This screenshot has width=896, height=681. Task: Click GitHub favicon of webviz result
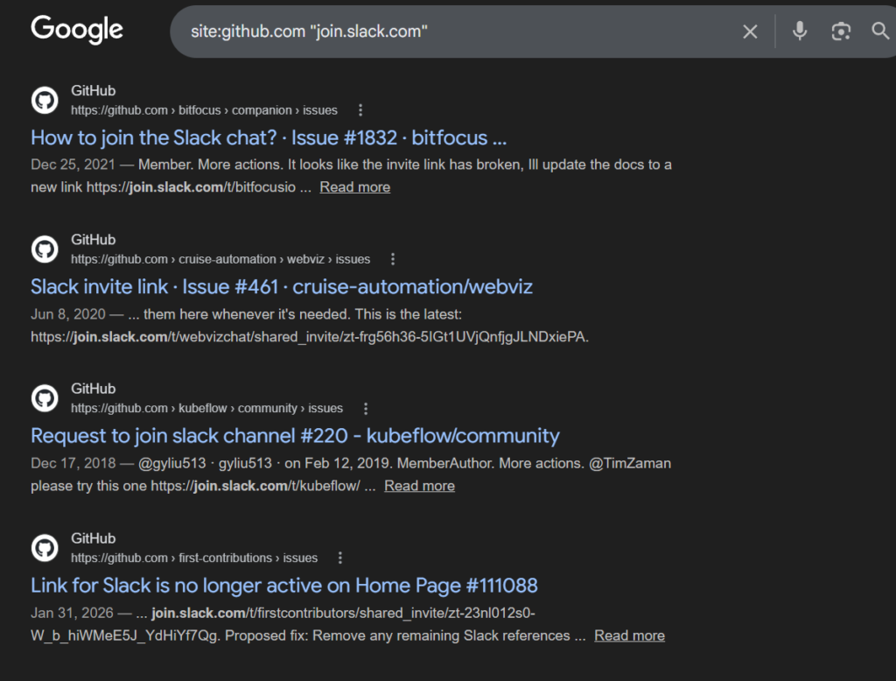(x=45, y=249)
